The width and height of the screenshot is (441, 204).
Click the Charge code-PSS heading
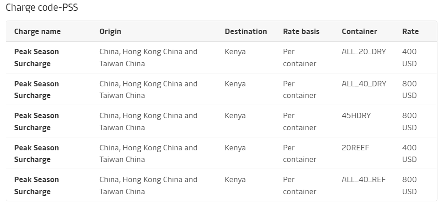click(42, 7)
